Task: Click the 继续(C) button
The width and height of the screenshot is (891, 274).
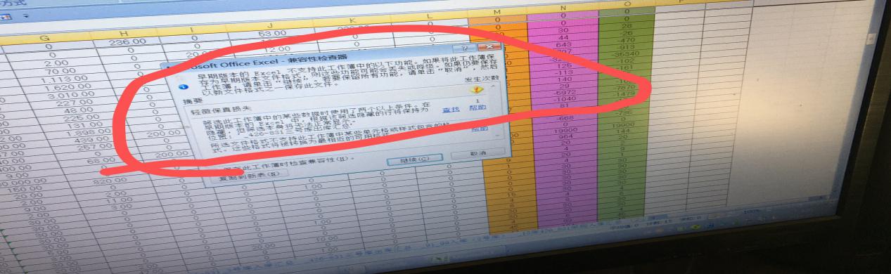Action: click(x=415, y=161)
